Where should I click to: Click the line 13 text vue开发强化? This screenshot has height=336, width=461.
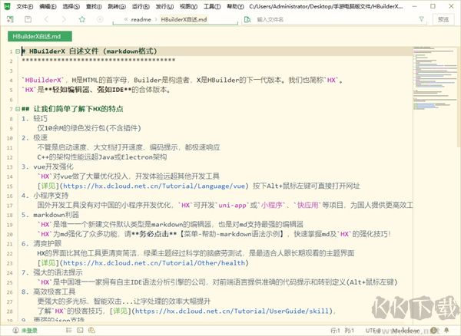(53, 166)
